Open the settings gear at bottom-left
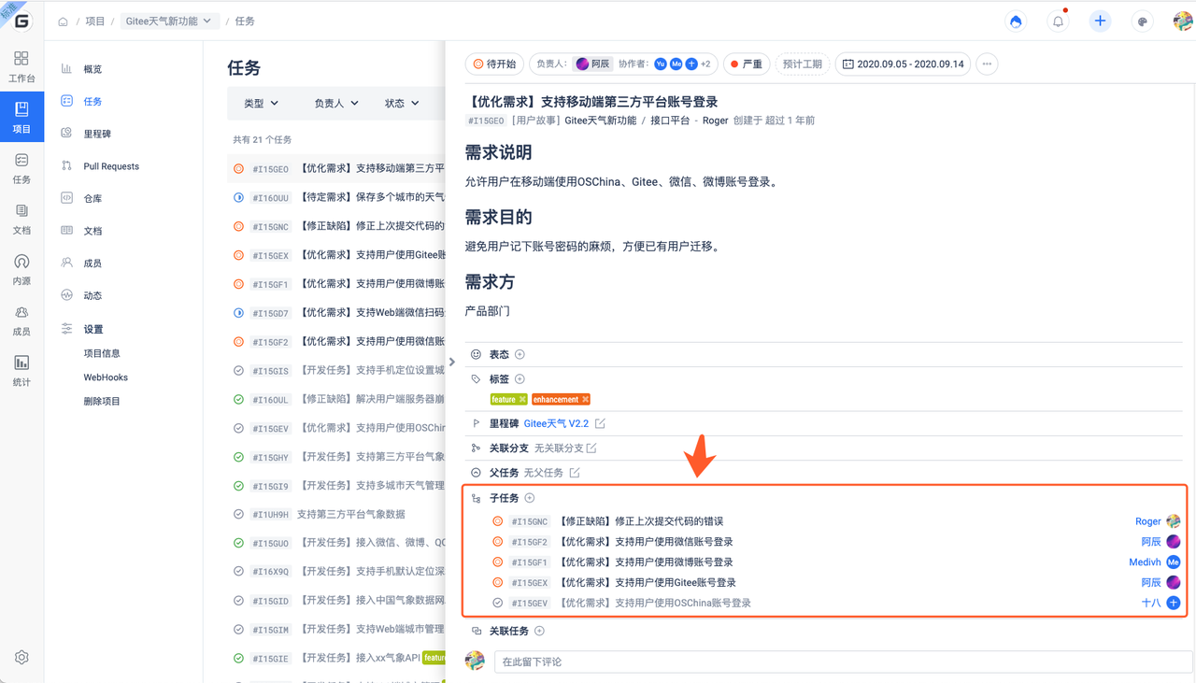 pos(21,658)
